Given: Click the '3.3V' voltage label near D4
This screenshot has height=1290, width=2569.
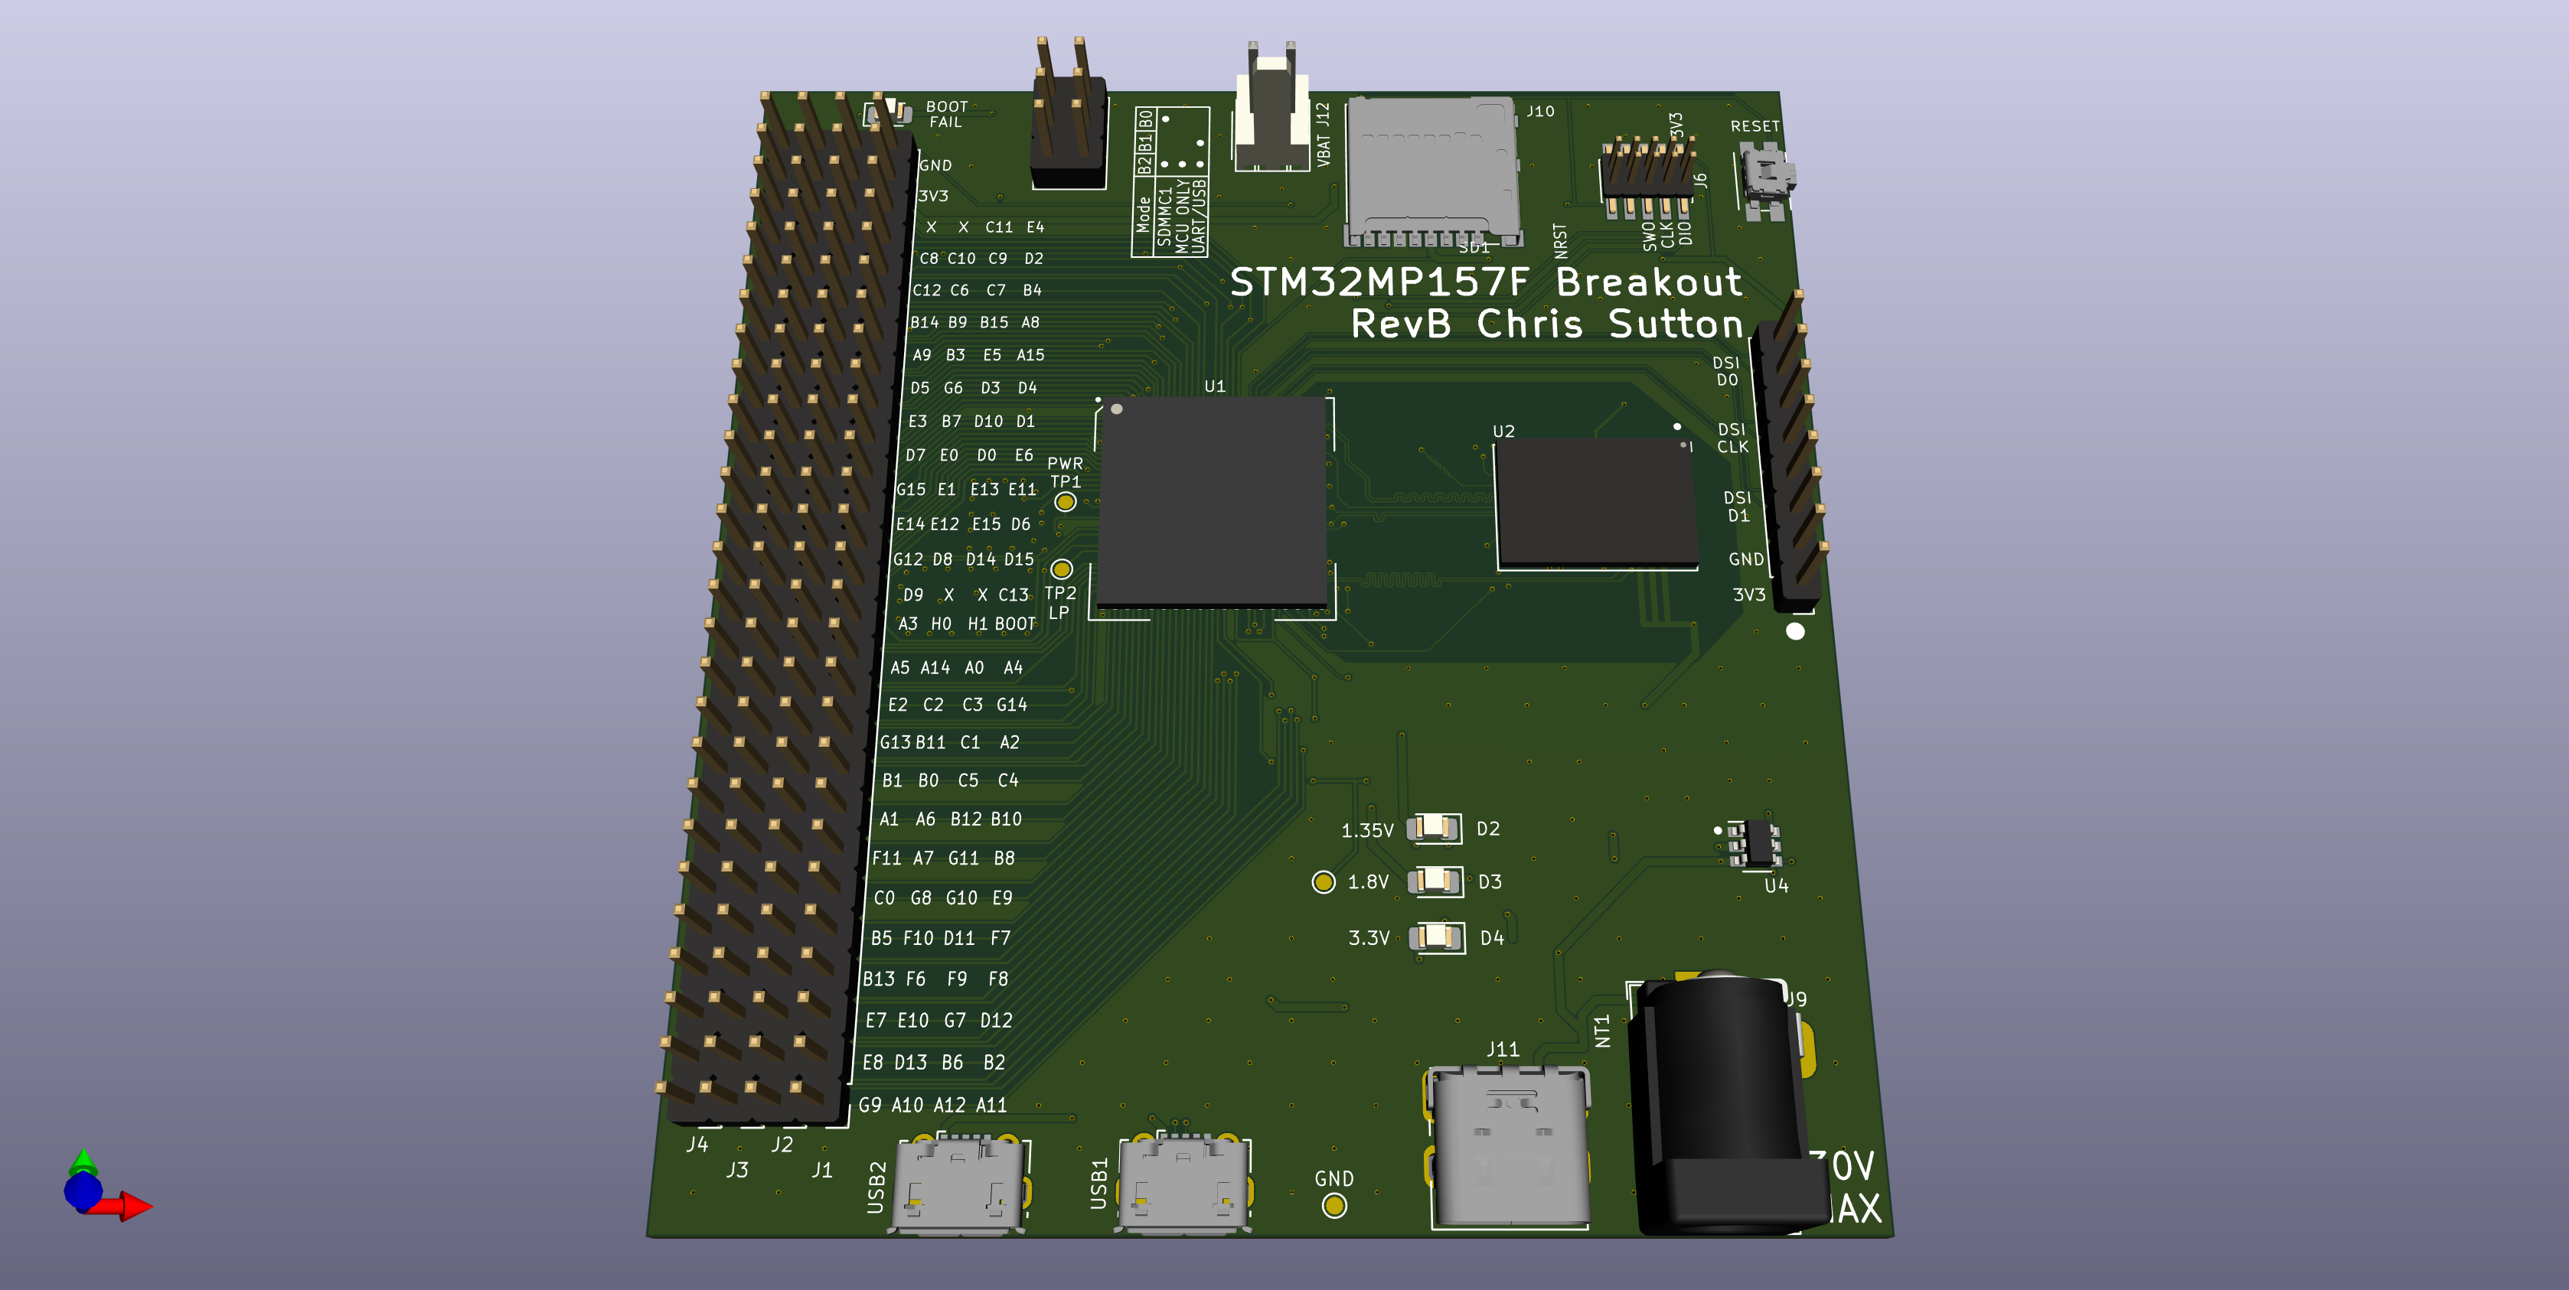Looking at the screenshot, I should (x=1368, y=938).
